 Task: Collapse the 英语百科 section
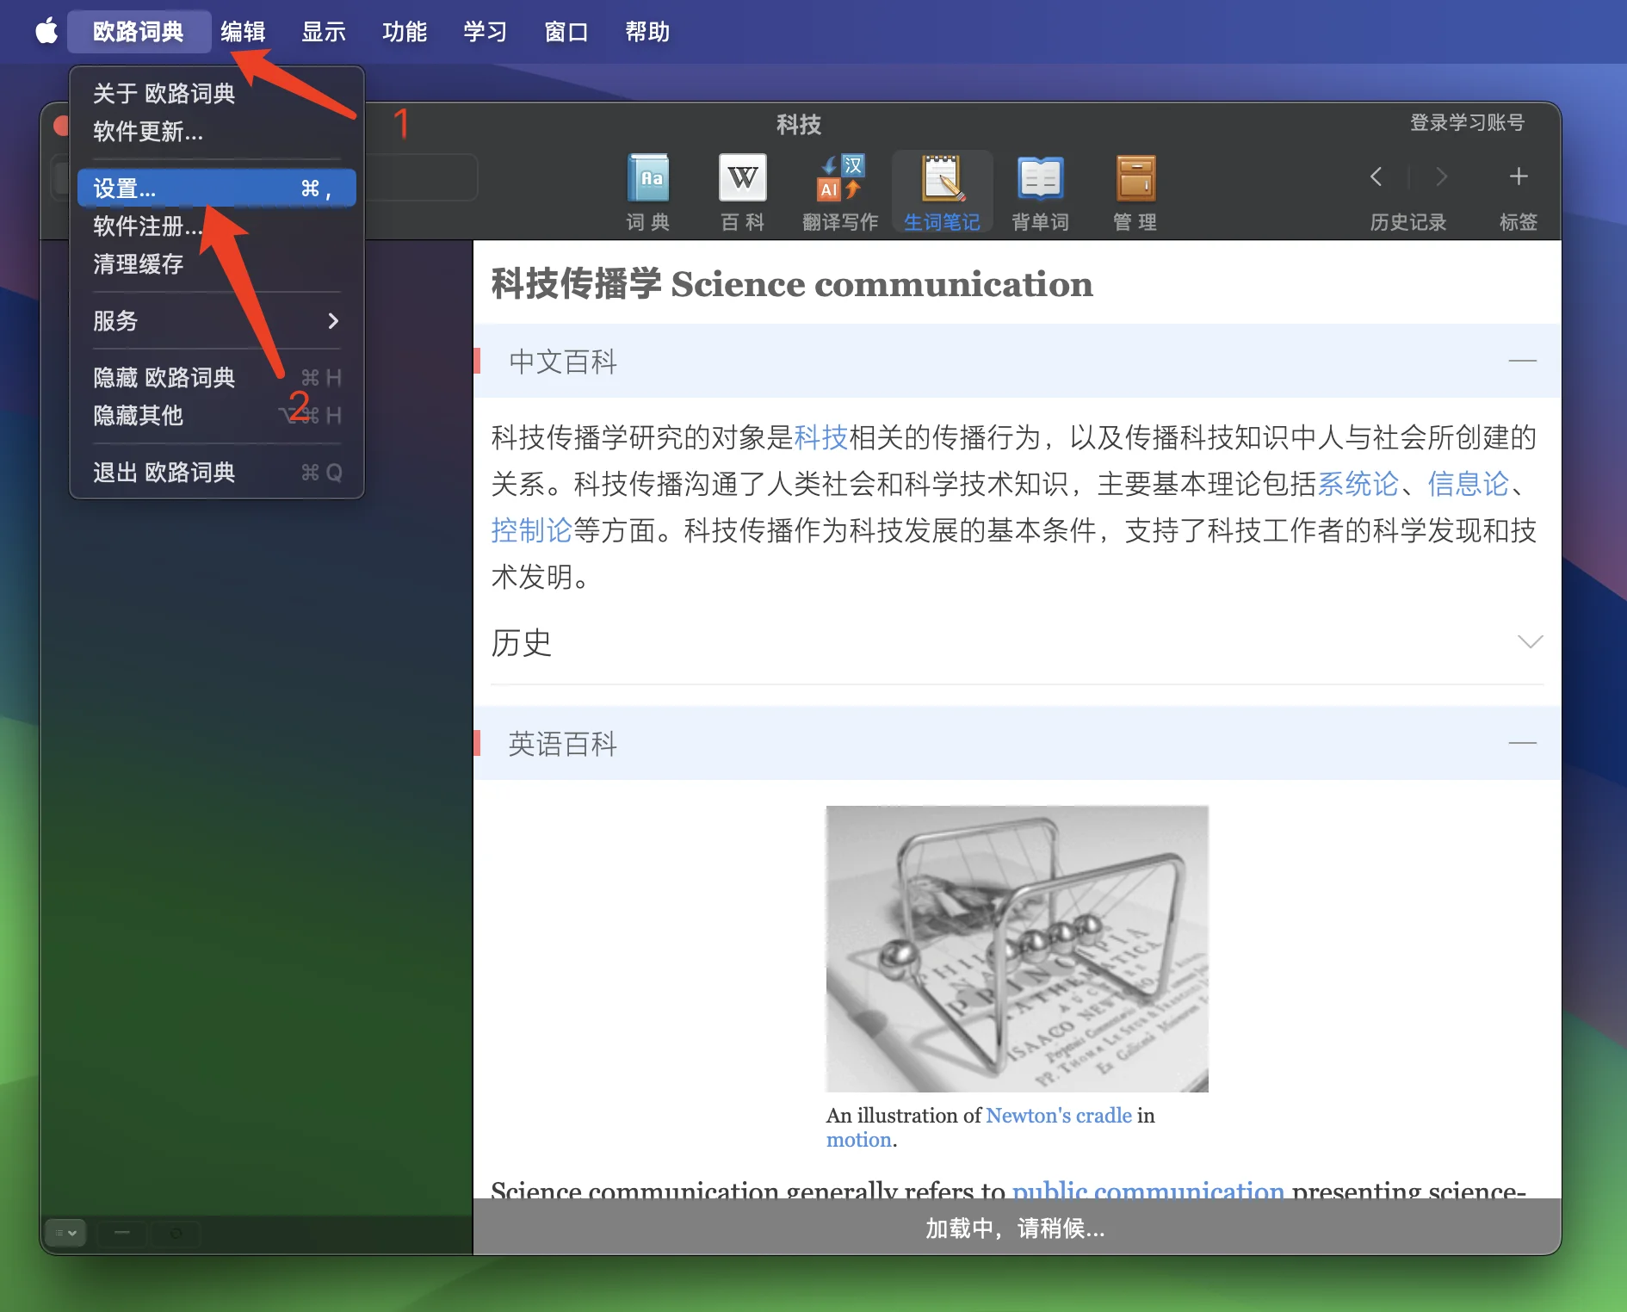(1522, 743)
